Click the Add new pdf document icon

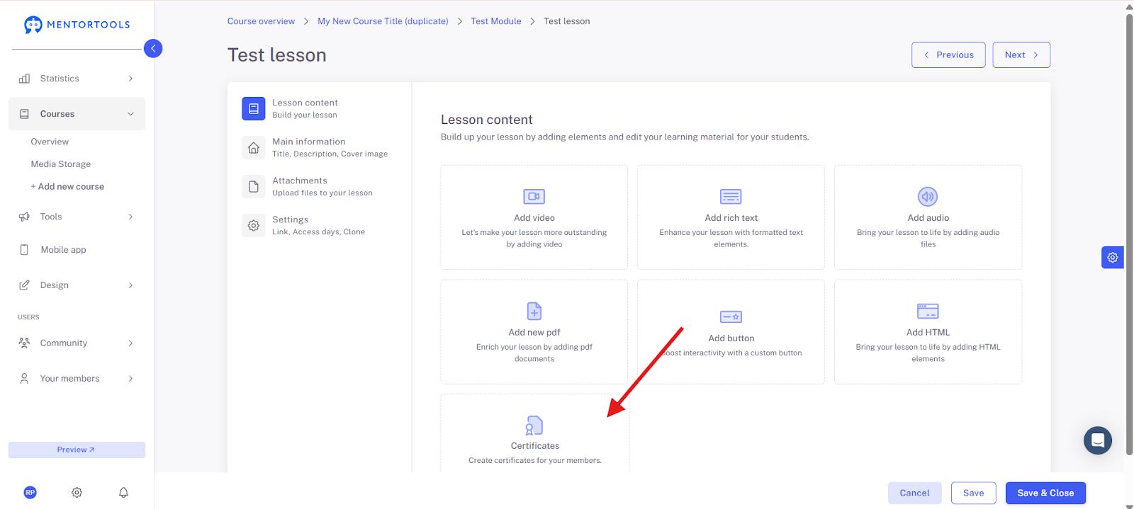pyautogui.click(x=534, y=311)
